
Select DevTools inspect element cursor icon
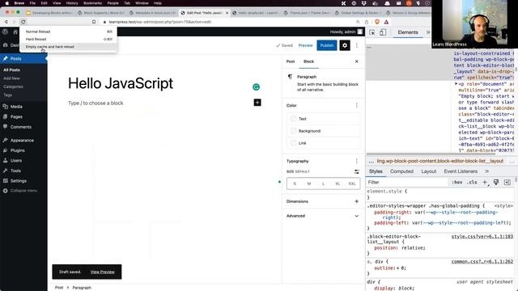tap(372, 32)
